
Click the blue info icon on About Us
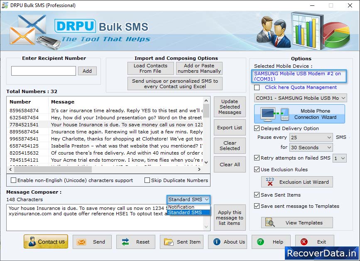(216, 242)
